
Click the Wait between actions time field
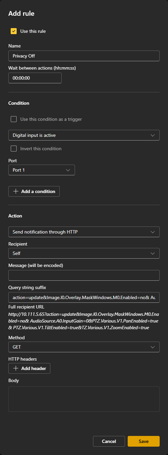[x=35, y=78]
